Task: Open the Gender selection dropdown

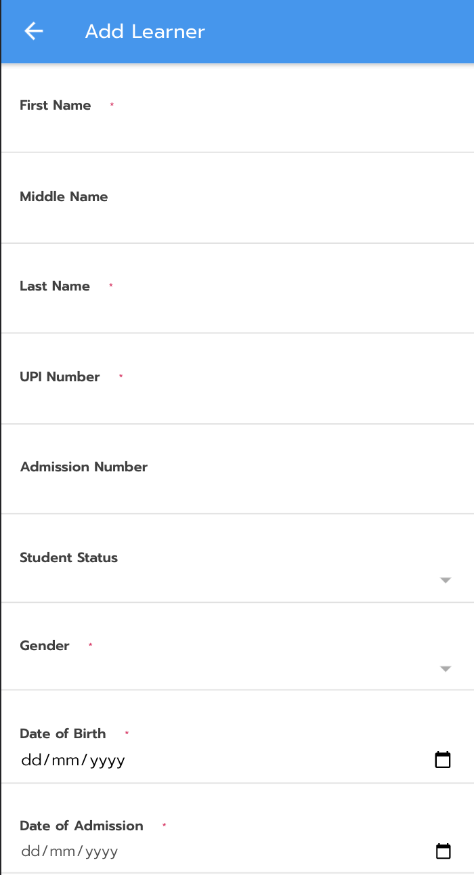Action: tap(445, 668)
